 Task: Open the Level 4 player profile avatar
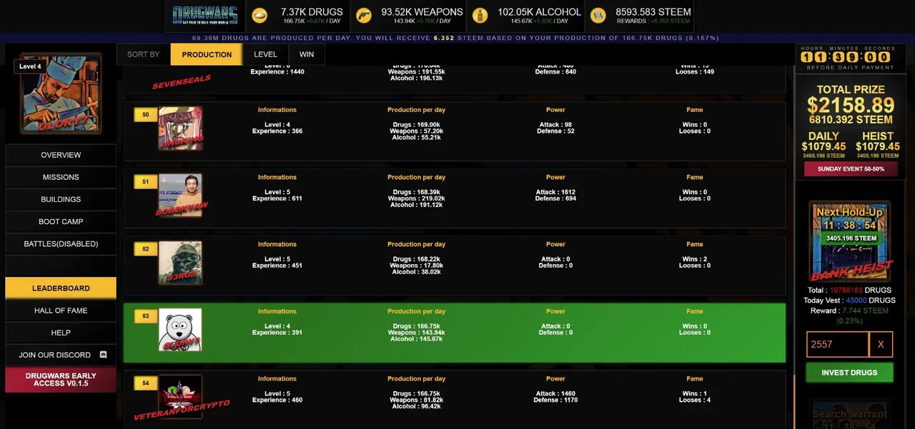pyautogui.click(x=60, y=94)
